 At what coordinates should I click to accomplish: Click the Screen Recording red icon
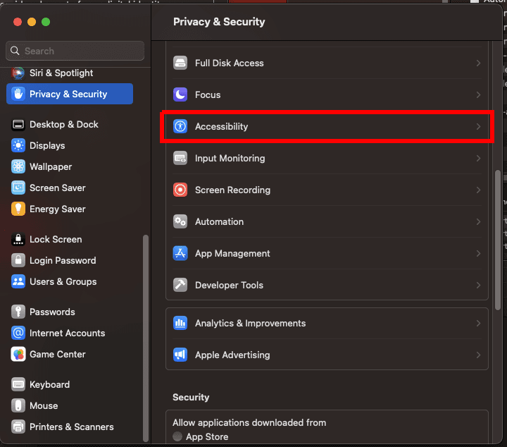(x=180, y=190)
